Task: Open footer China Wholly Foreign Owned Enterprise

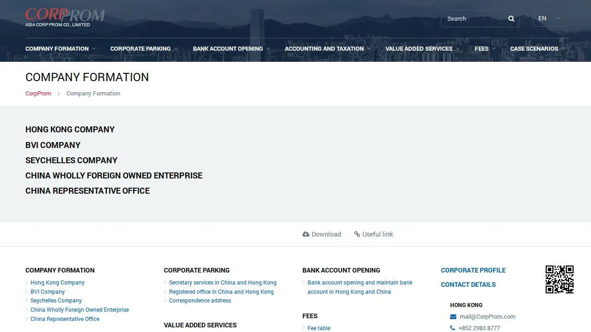Action: coord(80,310)
